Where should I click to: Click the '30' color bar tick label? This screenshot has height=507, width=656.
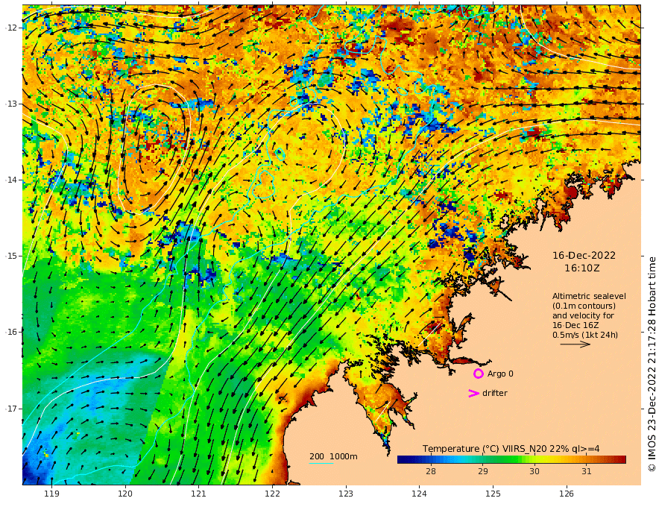(x=534, y=471)
